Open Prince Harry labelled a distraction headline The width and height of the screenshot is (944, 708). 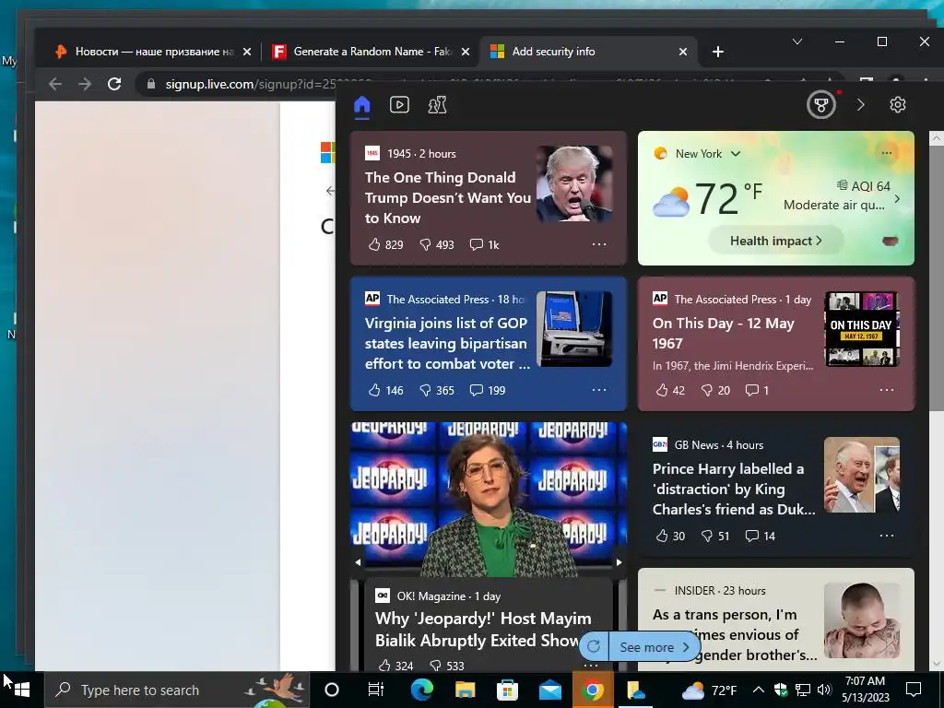733,489
